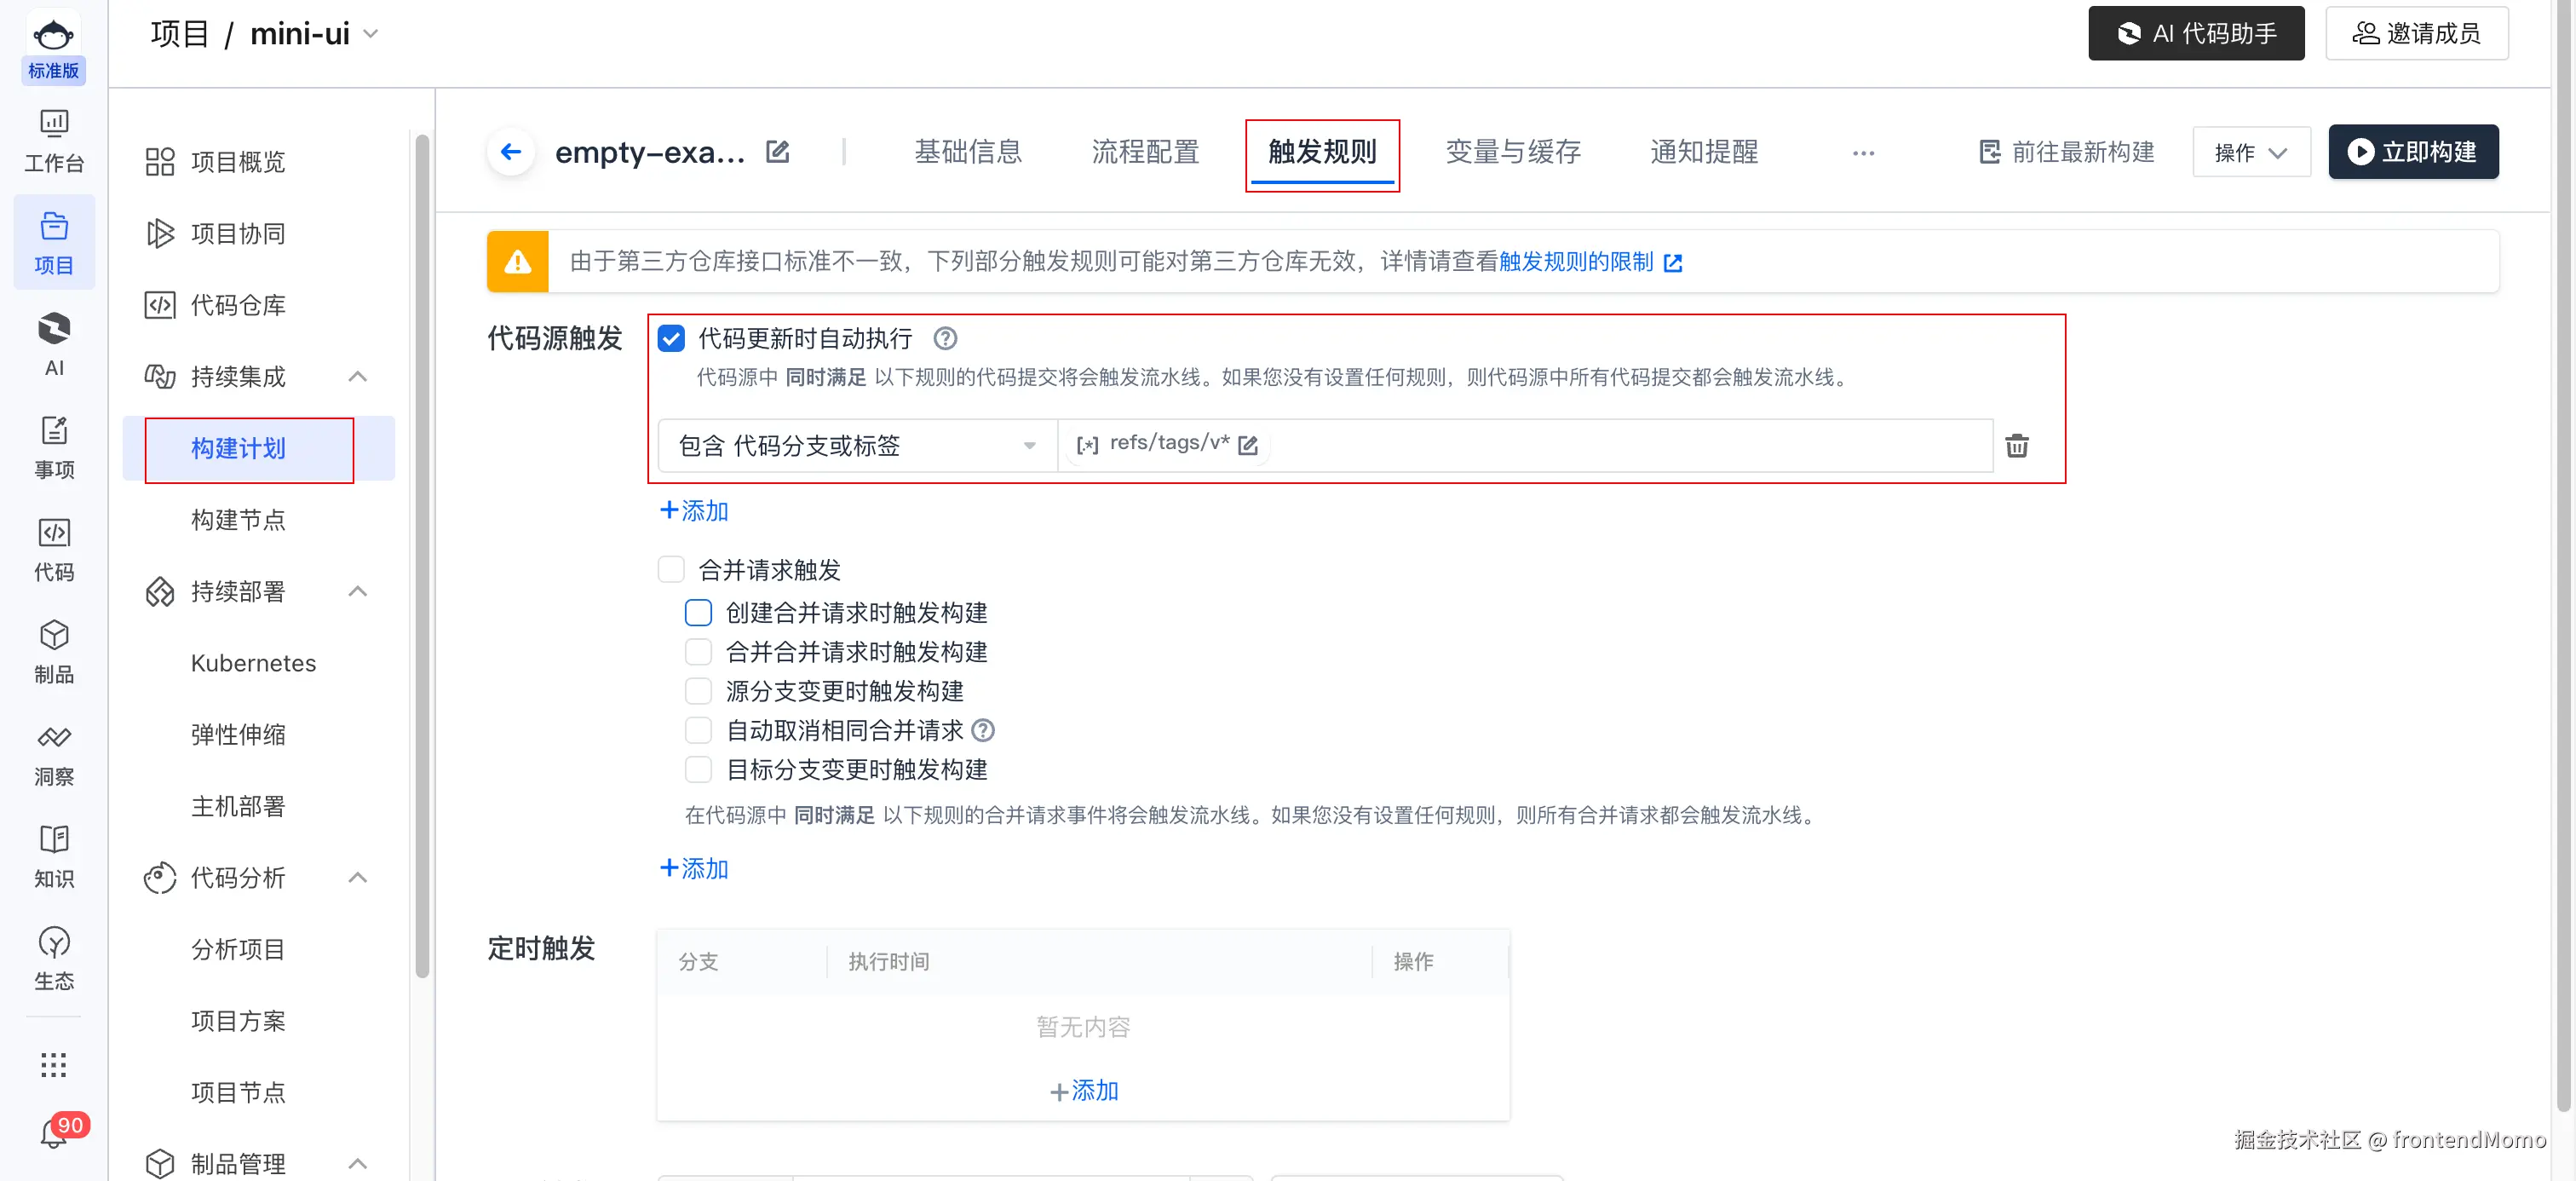Viewport: 2576px width, 1181px height.
Task: Edit the refs/tags/v* branch pattern
Action: coord(1247,445)
